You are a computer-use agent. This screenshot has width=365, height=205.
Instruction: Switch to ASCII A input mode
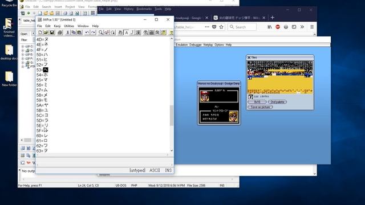pyautogui.click(x=126, y=32)
